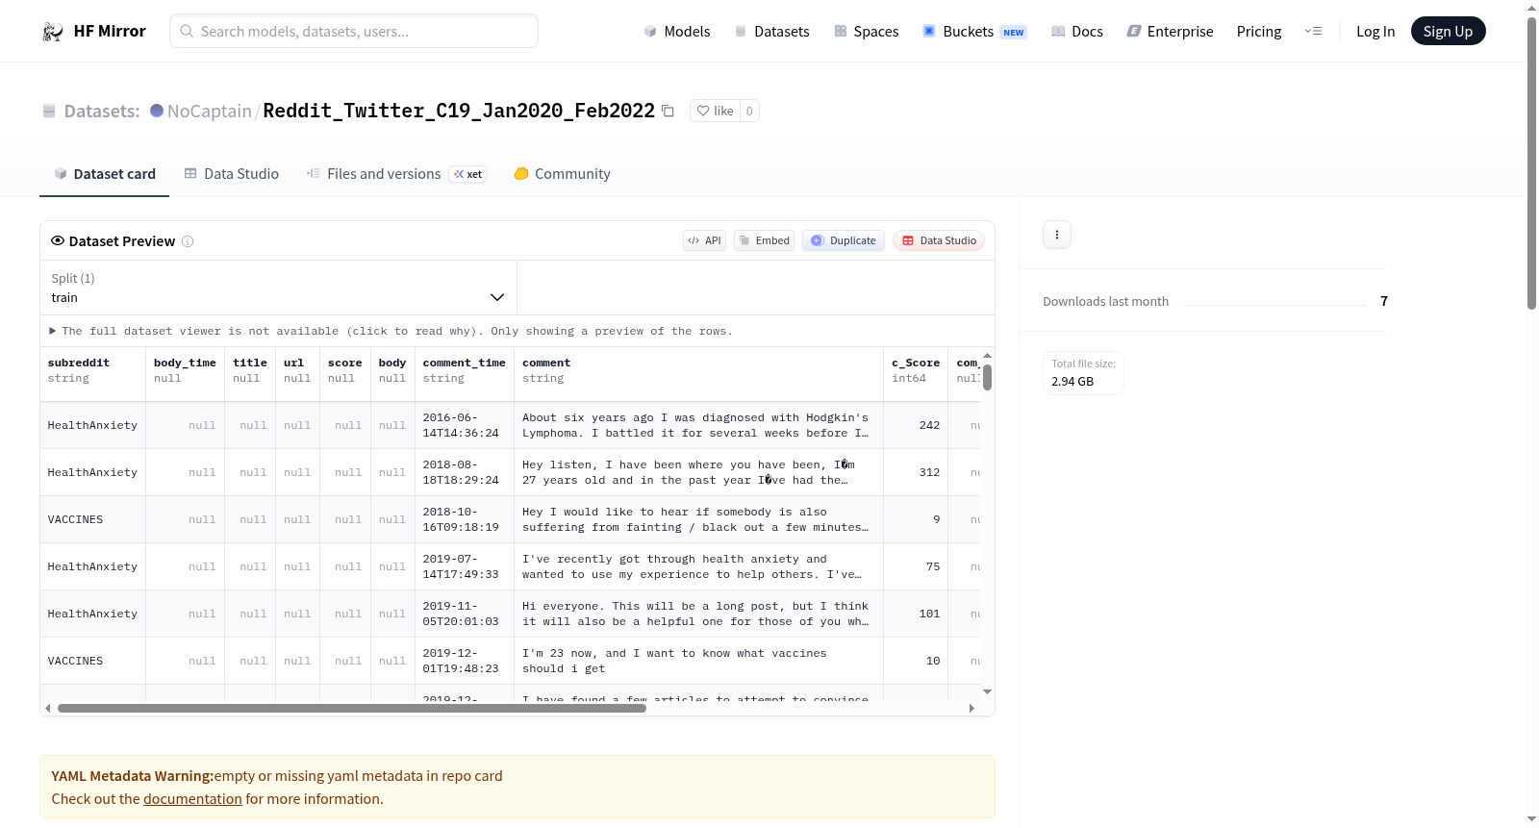Open Docs in the top navigation

[1077, 31]
